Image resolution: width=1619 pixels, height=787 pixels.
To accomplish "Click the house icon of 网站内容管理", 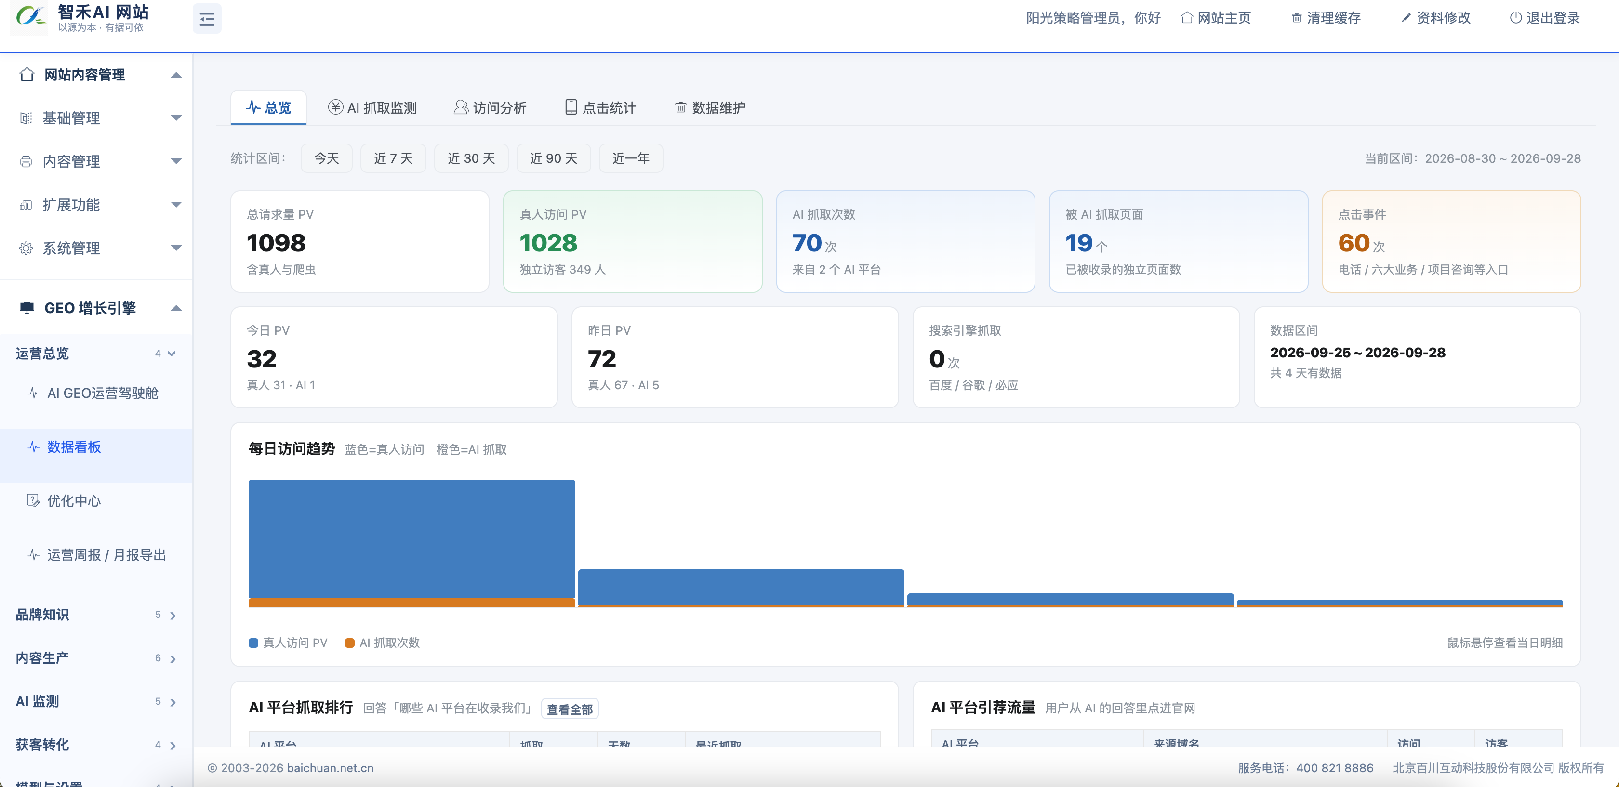I will coord(27,75).
